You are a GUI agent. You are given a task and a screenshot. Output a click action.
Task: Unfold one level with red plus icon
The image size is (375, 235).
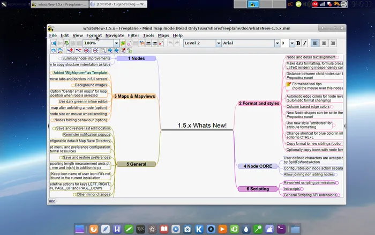coord(70,50)
